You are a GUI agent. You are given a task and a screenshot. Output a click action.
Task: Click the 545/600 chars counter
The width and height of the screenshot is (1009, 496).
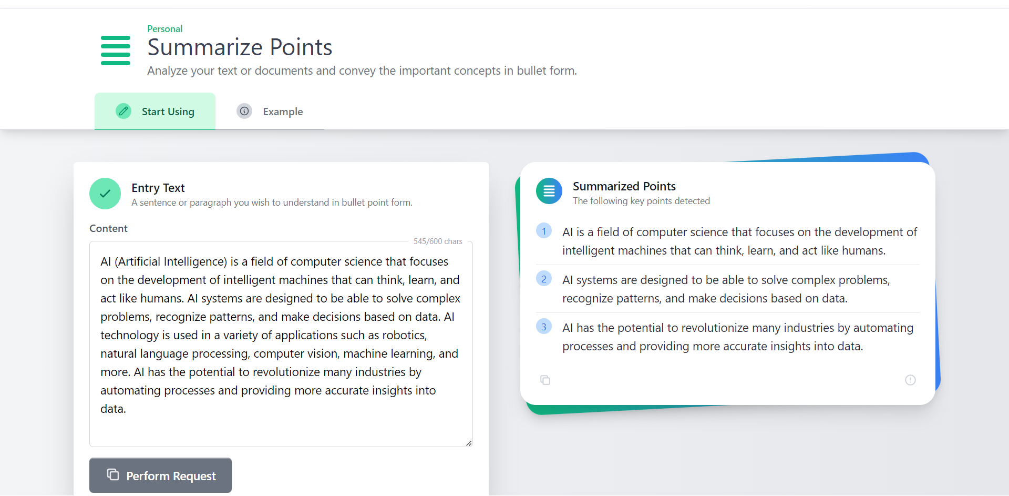[438, 241]
